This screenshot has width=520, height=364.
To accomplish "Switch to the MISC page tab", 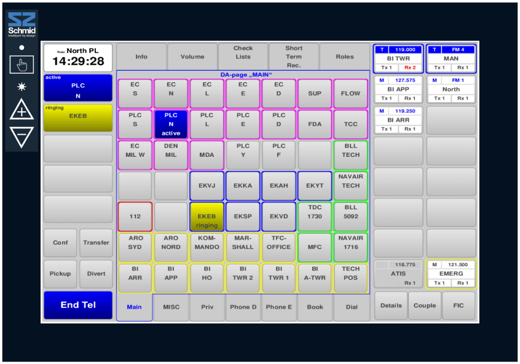I will [x=171, y=307].
